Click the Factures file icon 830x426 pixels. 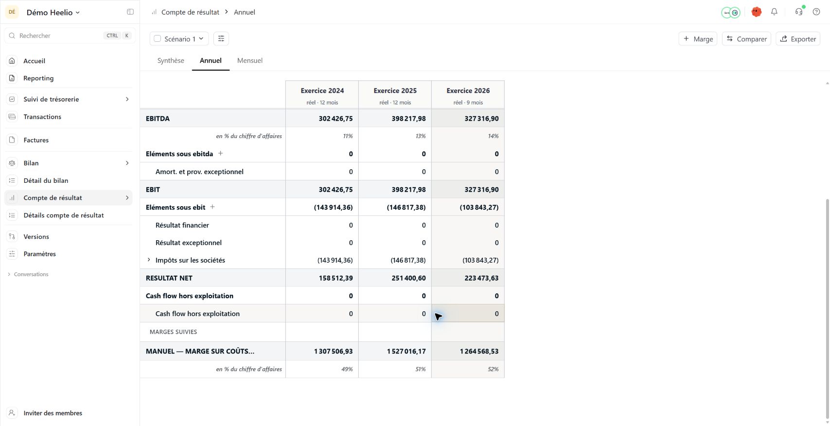pyautogui.click(x=12, y=140)
